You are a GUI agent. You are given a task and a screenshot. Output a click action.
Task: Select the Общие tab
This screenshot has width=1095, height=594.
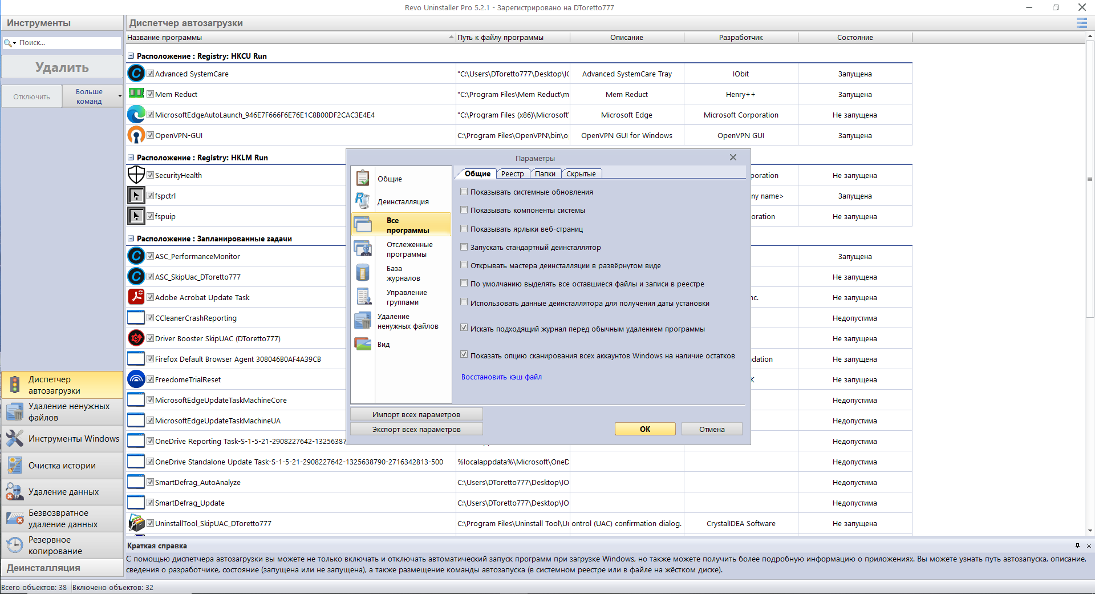coord(477,173)
